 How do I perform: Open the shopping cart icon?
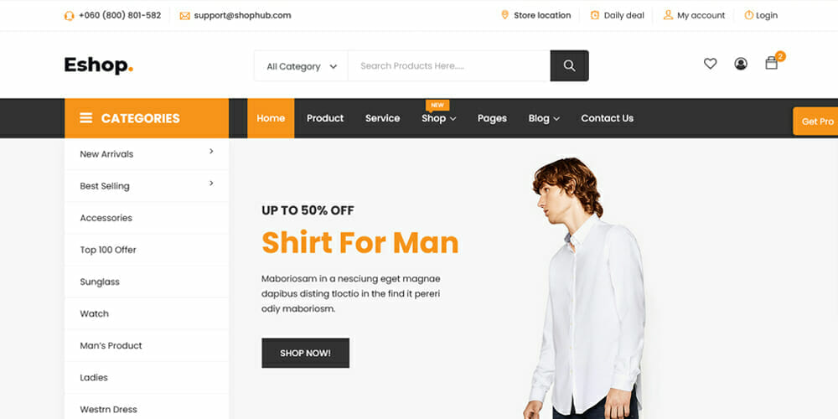[771, 63]
